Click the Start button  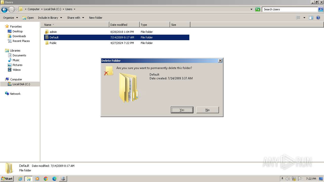[7, 178]
